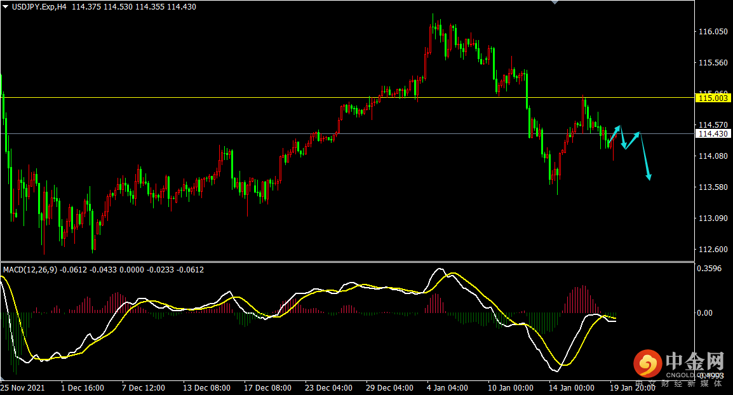Screen dimensions: 733x395
Task: Click the 4 Jan 04:00 time label
Action: point(447,387)
